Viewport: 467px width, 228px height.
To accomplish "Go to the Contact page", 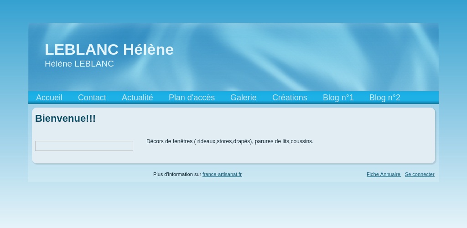I will [x=92, y=98].
